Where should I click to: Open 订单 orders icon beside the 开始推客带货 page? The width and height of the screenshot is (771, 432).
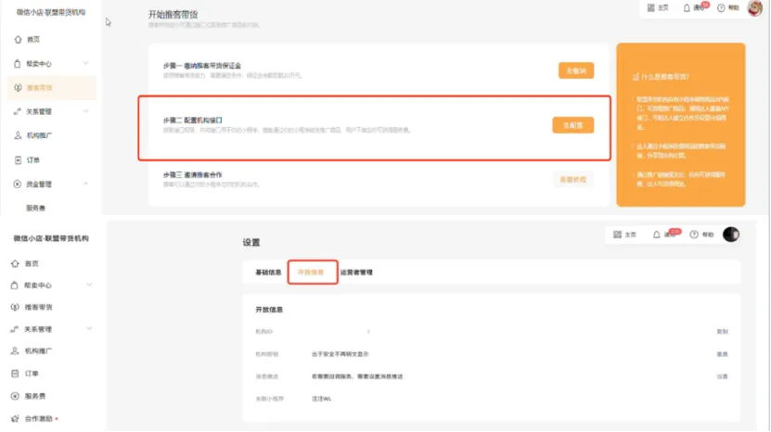[x=18, y=160]
